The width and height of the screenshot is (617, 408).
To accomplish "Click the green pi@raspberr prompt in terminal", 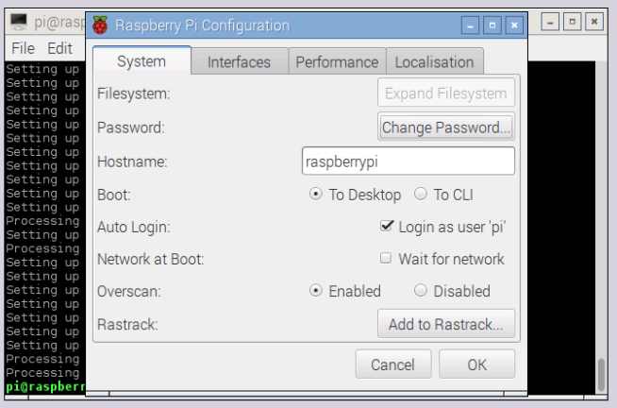I will [45, 386].
